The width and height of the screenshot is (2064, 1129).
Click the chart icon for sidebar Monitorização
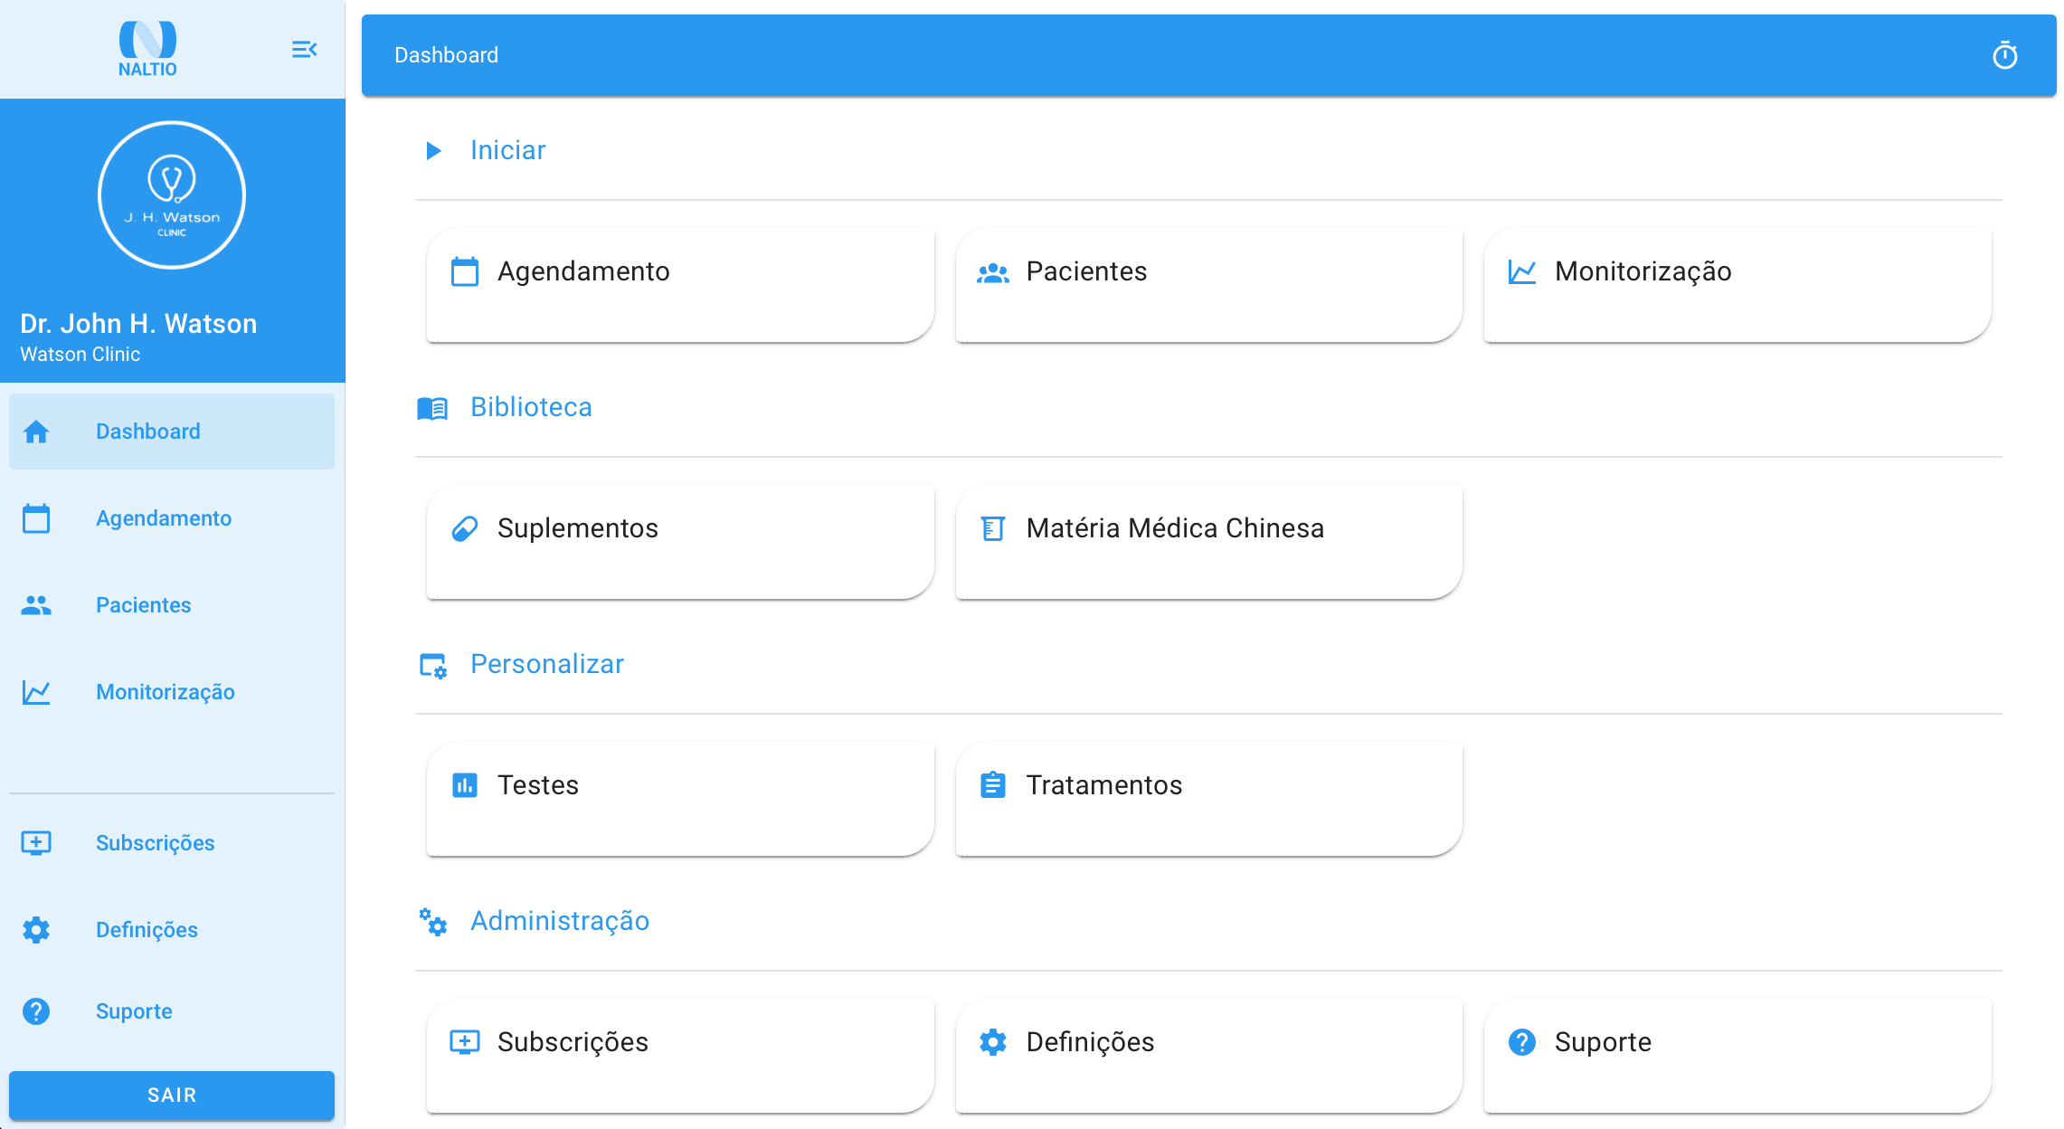(x=36, y=692)
